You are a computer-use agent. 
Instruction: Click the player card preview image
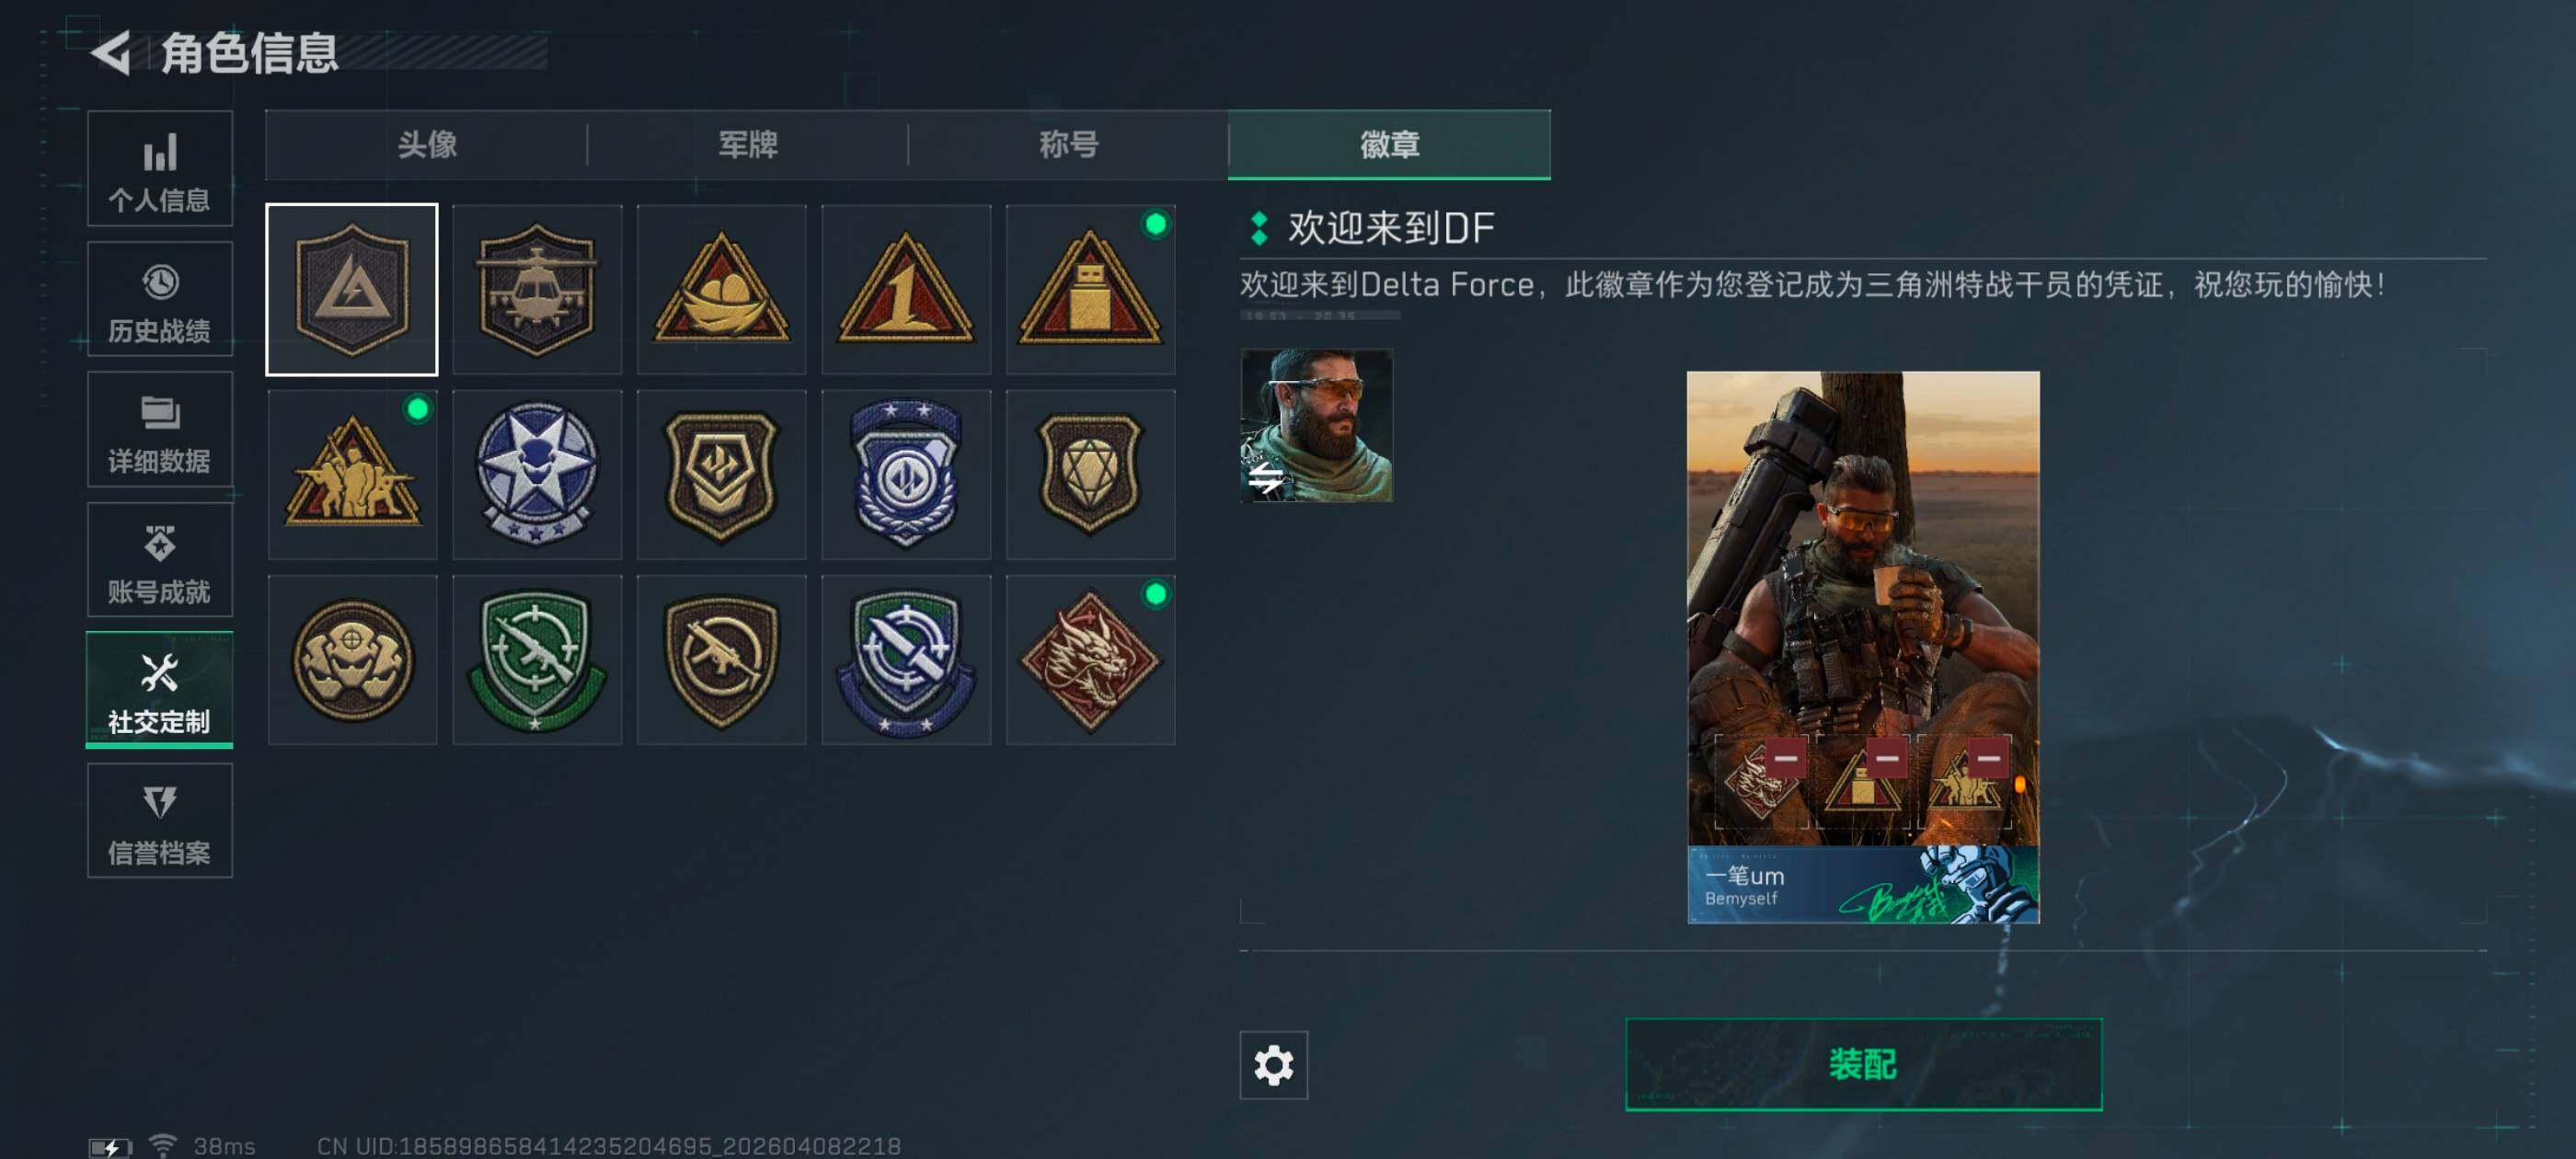coord(1863,647)
